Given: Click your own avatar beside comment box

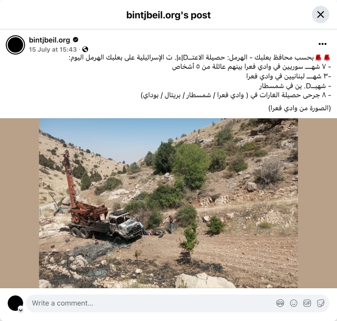Looking at the screenshot, I should [x=15, y=303].
